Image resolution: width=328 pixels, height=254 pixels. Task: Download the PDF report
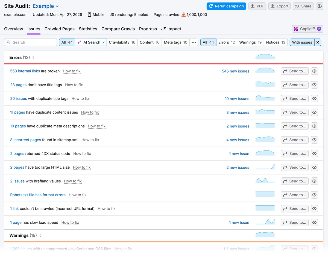click(x=257, y=6)
